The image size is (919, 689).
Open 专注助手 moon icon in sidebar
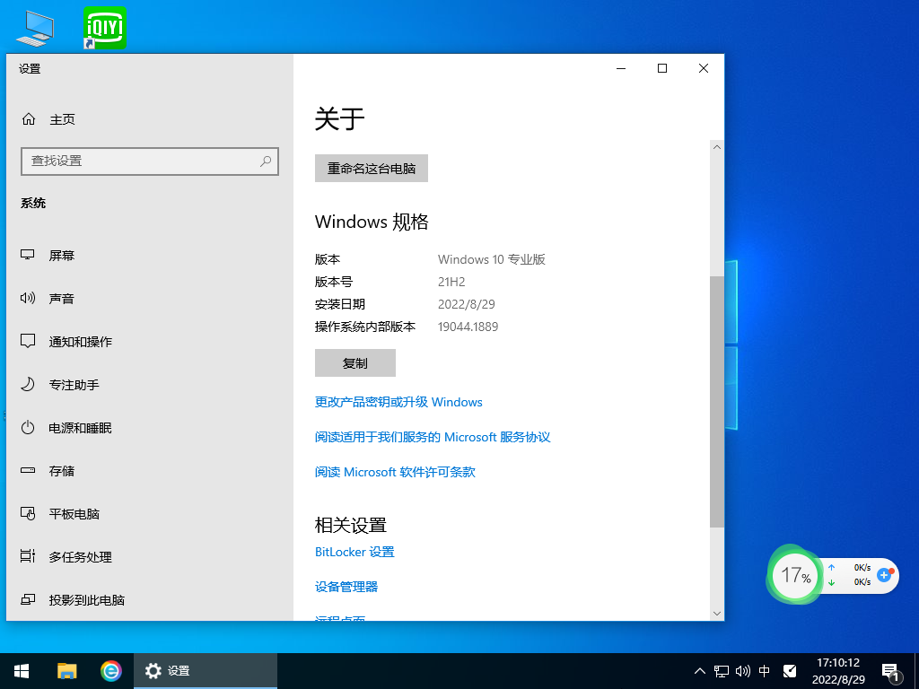click(x=28, y=384)
